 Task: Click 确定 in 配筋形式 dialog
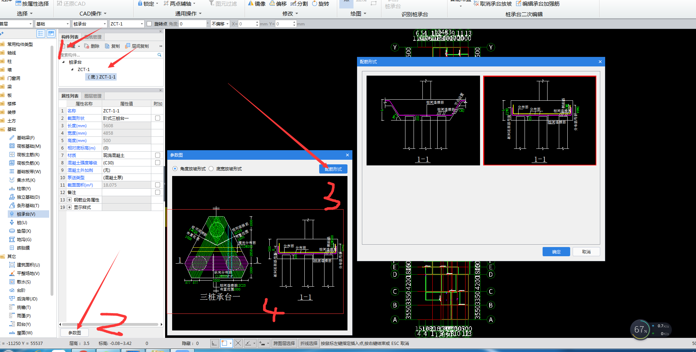pyautogui.click(x=556, y=252)
